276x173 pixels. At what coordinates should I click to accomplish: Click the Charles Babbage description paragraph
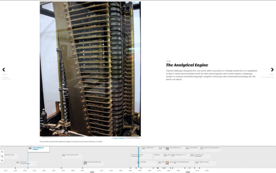212,75
